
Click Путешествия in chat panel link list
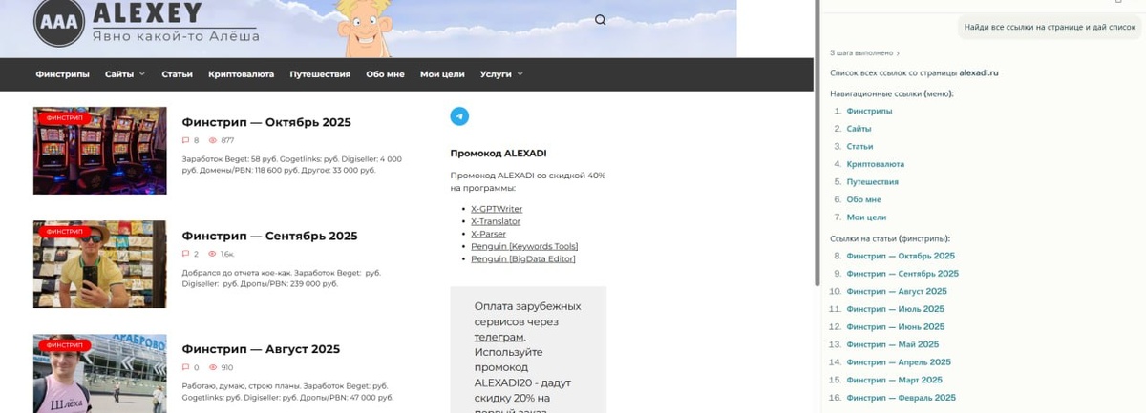click(872, 182)
